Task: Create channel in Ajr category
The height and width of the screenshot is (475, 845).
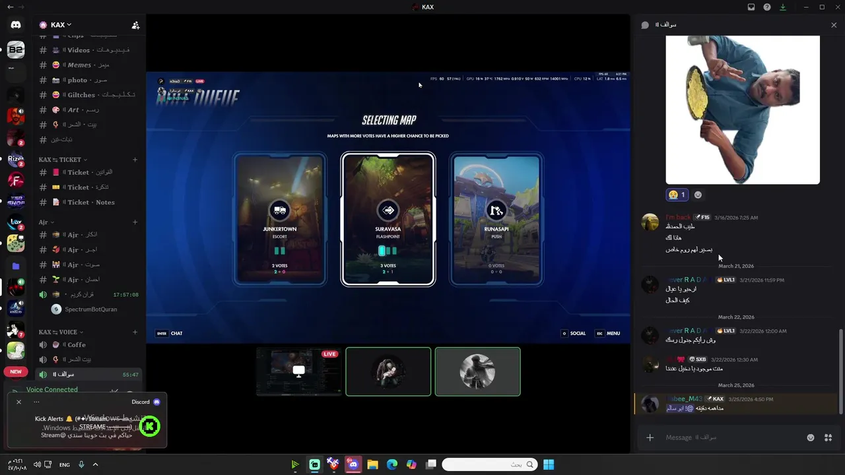Action: (x=135, y=222)
